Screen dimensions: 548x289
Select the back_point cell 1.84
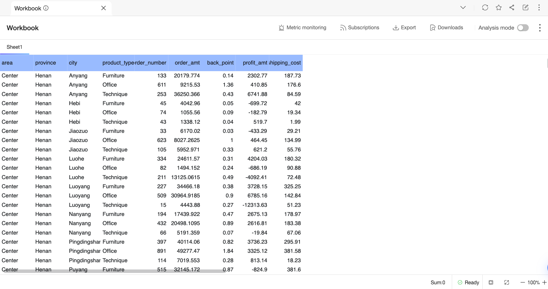click(x=219, y=251)
